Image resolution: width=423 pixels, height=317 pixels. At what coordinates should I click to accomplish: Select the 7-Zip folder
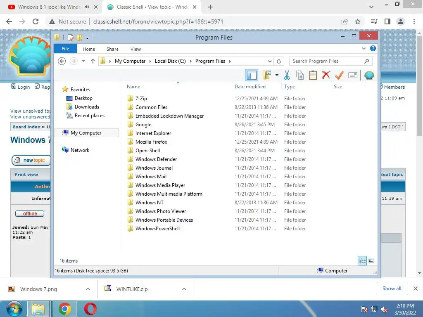click(x=141, y=99)
